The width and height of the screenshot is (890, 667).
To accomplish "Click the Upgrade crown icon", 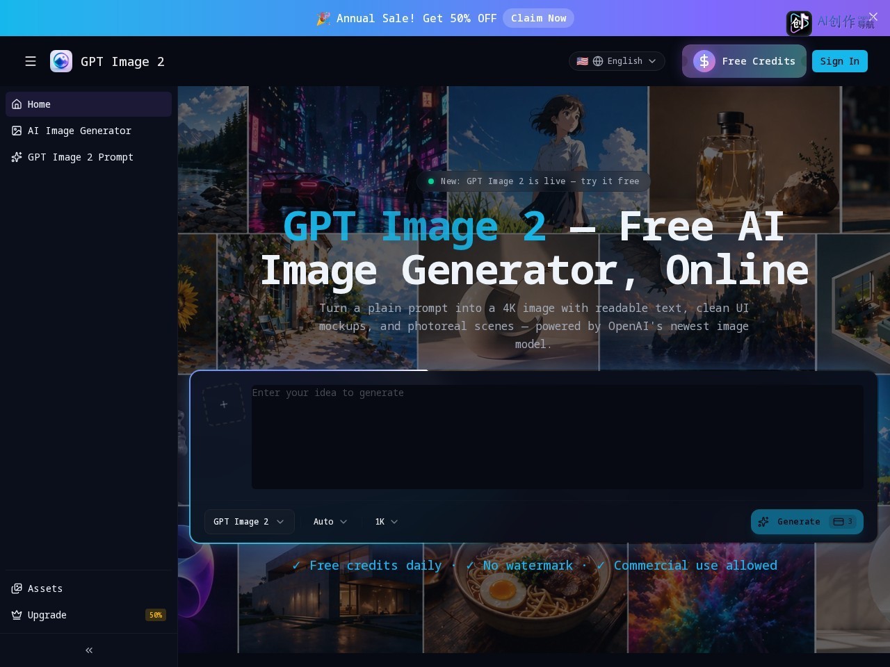I will pos(17,615).
